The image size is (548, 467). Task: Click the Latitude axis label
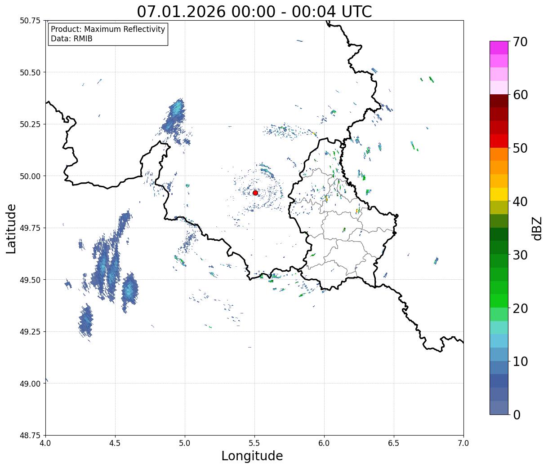[11, 229]
